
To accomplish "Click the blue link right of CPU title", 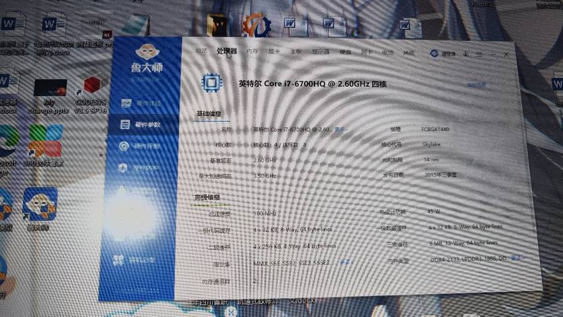I will tap(476, 85).
